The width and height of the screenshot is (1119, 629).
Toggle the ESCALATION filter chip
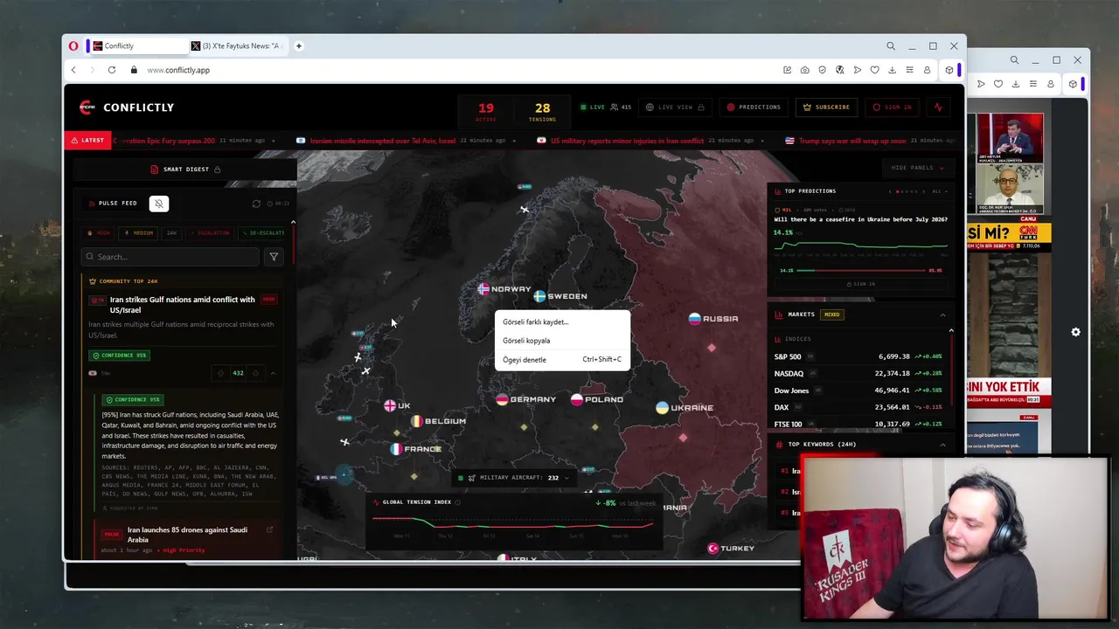208,233
